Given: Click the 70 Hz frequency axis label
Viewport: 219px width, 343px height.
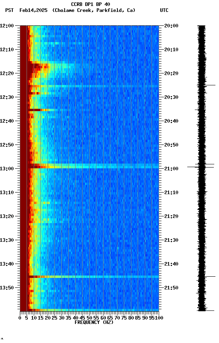Looking at the screenshot, I should point(117,318).
